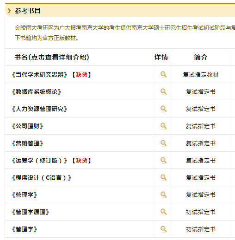
Task: Click magnifier icon for 《当代学术研究思辨》
Action: 163,75
